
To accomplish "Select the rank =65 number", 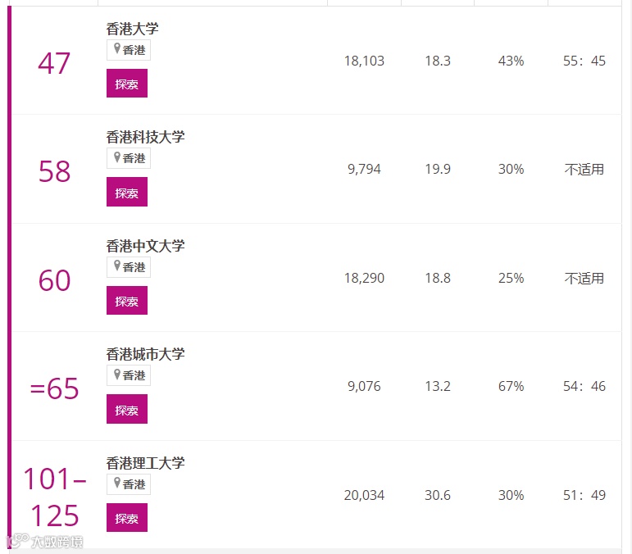I will point(54,388).
